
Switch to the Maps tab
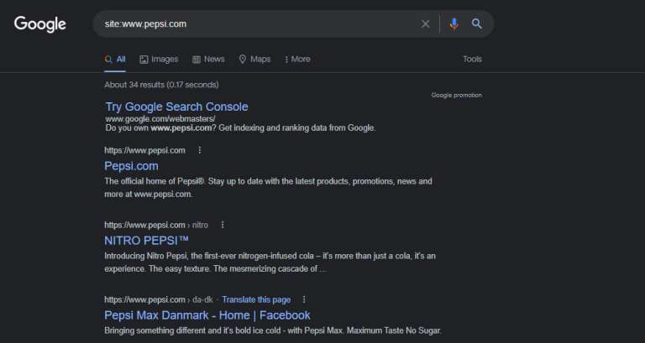[x=254, y=60]
